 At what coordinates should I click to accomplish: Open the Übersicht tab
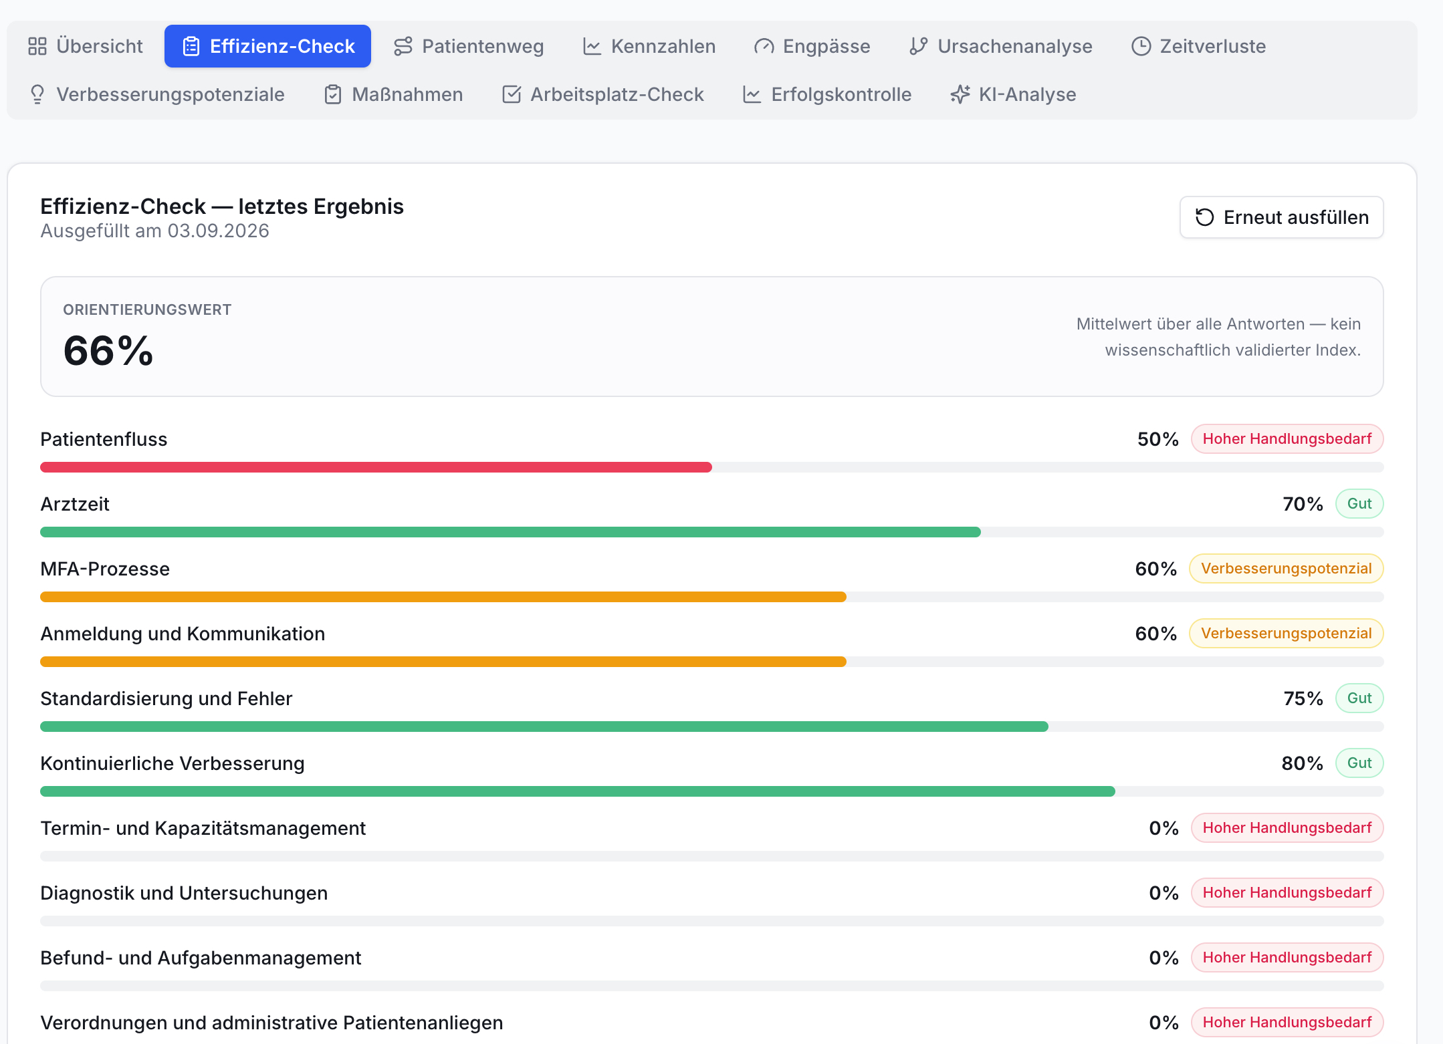coord(86,46)
